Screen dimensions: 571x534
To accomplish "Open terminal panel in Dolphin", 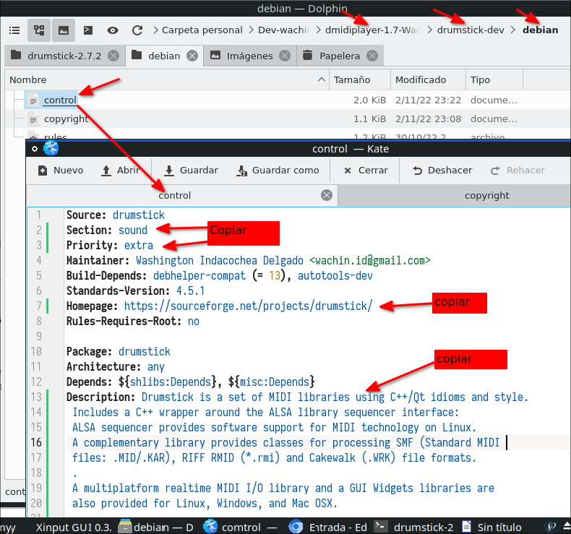I will point(88,30).
